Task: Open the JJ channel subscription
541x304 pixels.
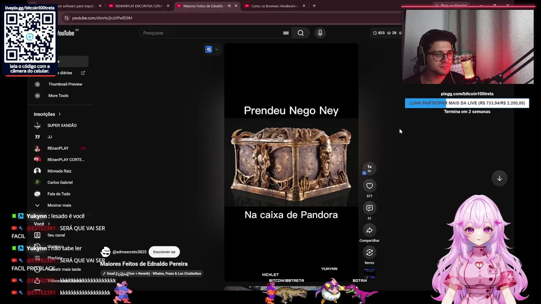Action: 49,137
